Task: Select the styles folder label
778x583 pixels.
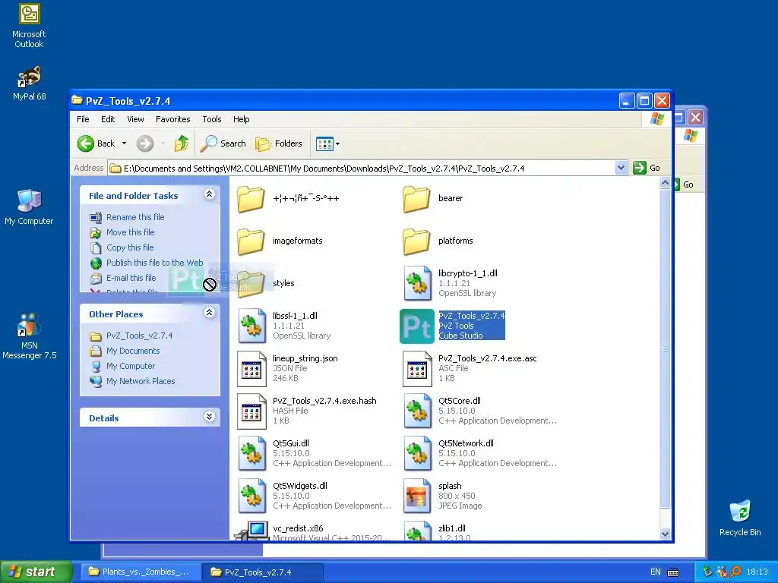Action: click(x=283, y=283)
